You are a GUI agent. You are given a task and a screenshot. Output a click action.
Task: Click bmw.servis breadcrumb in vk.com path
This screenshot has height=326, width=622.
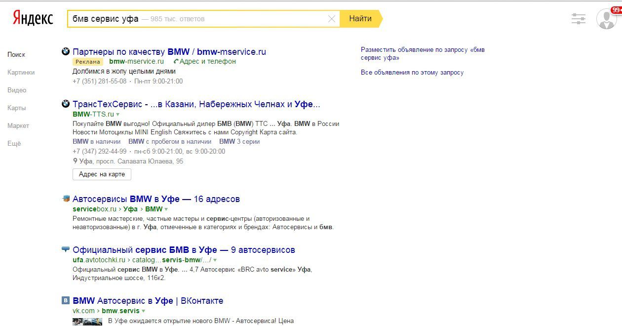pos(121,311)
